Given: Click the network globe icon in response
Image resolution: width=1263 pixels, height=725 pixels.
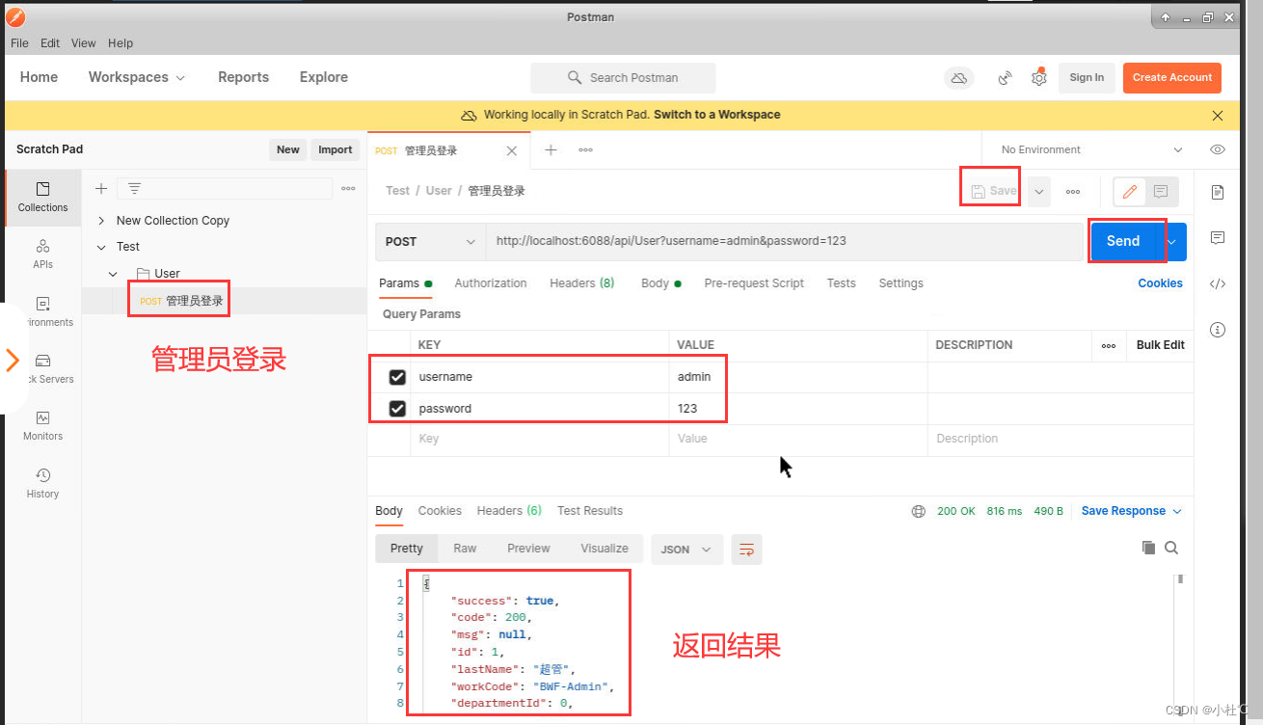Looking at the screenshot, I should click(x=918, y=512).
